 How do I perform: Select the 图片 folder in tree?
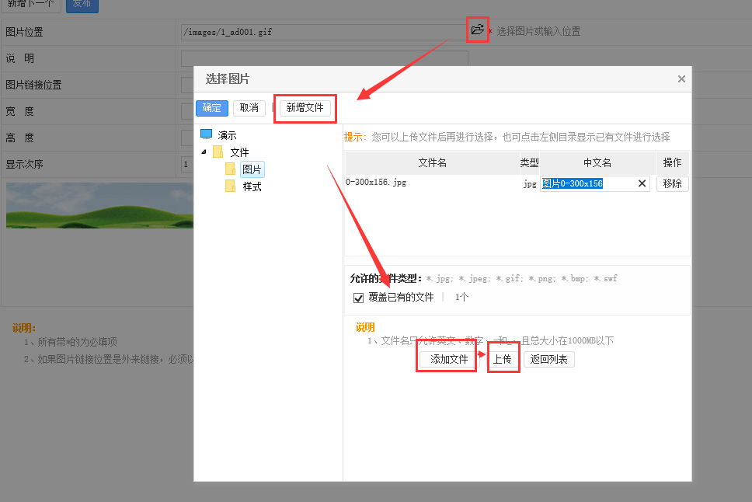click(x=252, y=169)
